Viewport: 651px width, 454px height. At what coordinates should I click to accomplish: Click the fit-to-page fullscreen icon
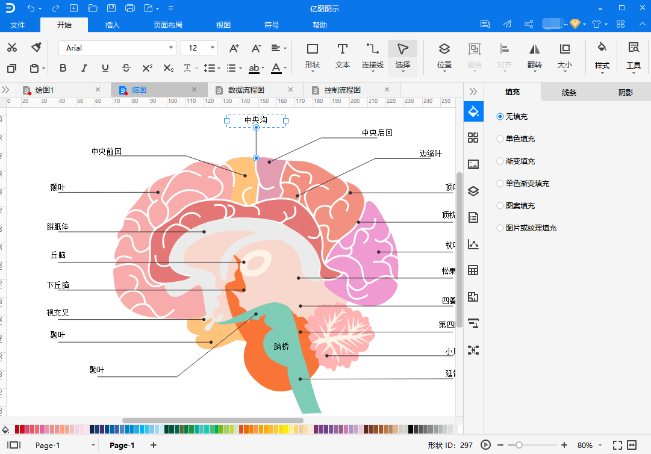617,446
